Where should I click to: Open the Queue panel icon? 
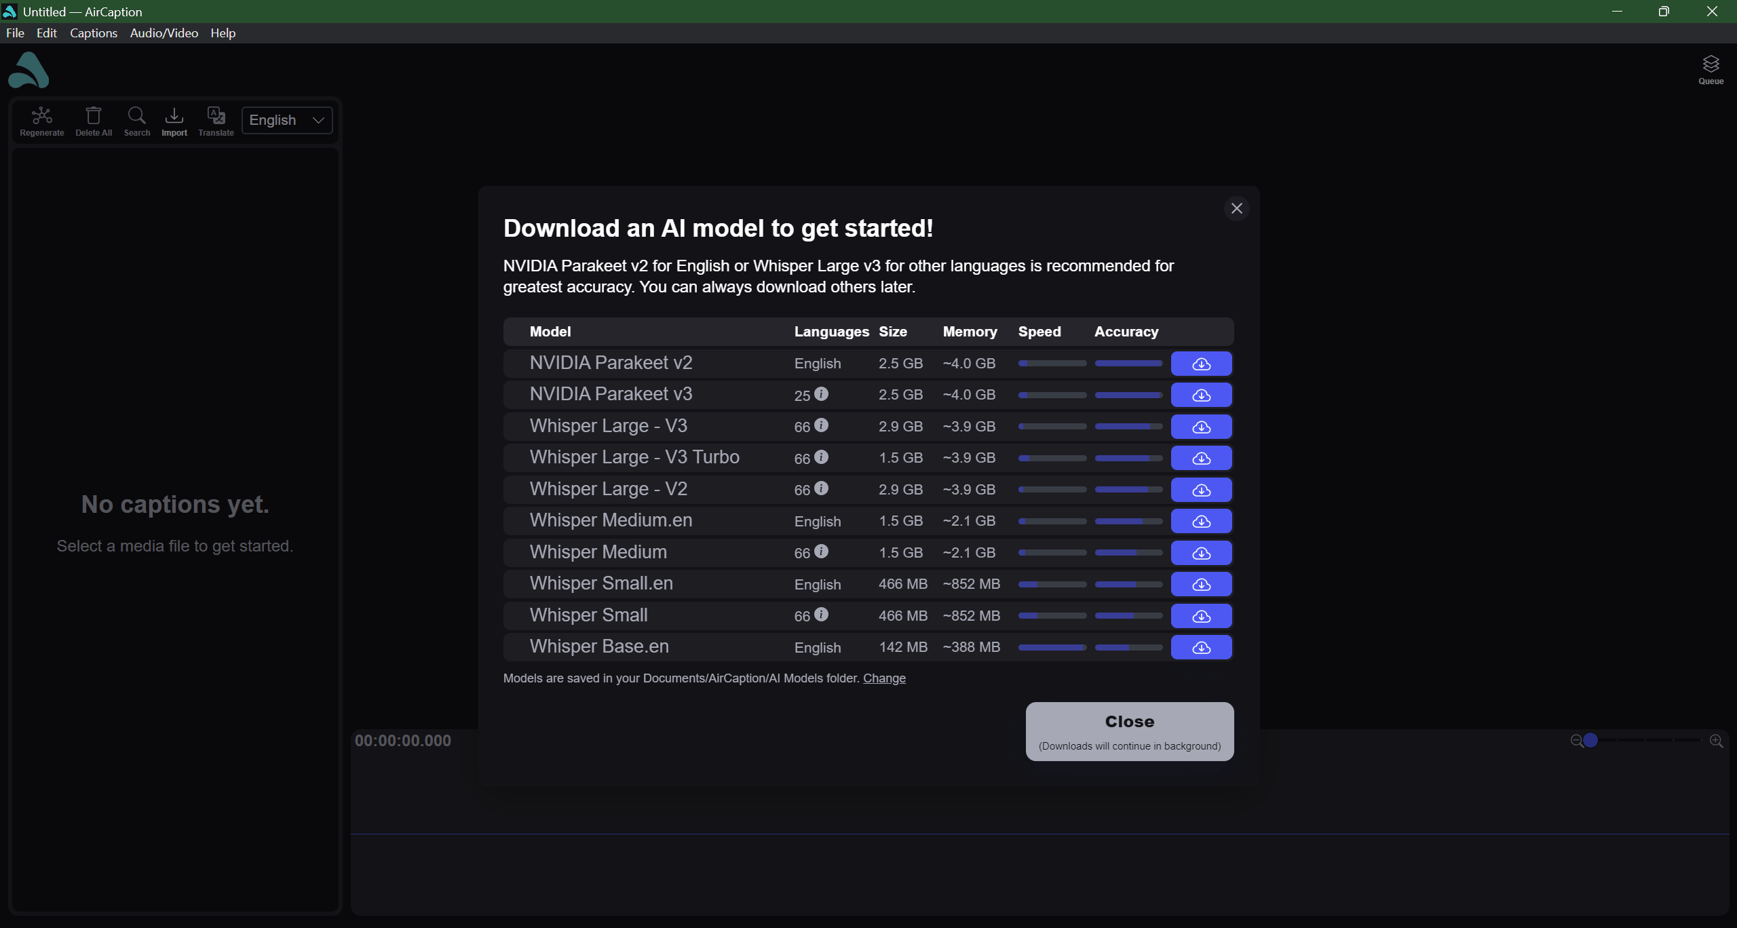(1711, 70)
